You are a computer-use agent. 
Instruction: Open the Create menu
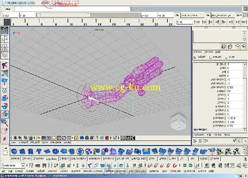pos(30,171)
